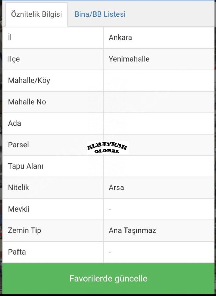The image size is (216, 296).
Task: Select the Öznitelik Bilgisi tab
Action: [37, 14]
